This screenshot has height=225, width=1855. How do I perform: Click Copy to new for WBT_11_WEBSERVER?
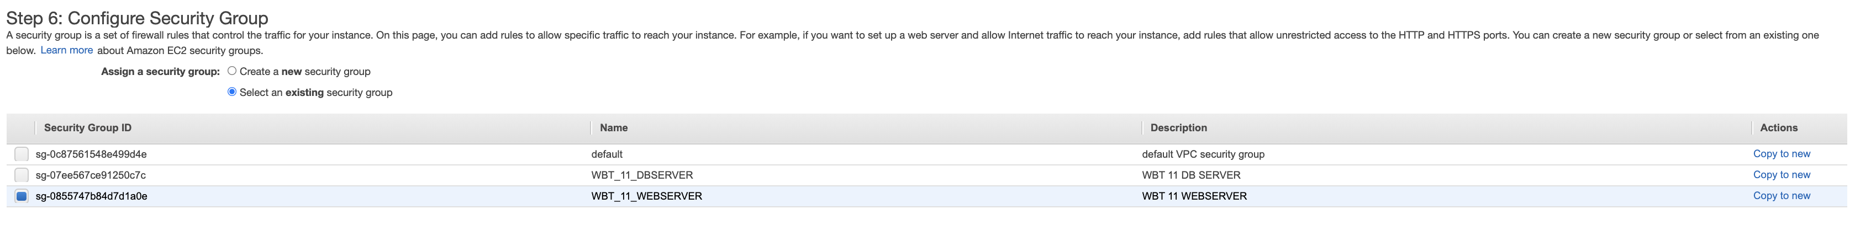pyautogui.click(x=1781, y=196)
